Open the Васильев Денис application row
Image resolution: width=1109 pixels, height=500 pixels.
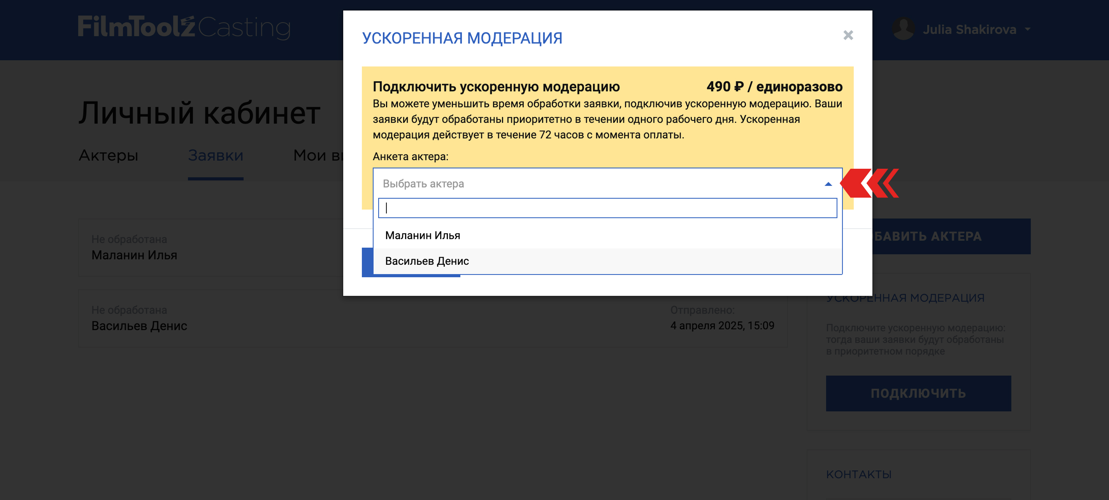[x=433, y=318]
